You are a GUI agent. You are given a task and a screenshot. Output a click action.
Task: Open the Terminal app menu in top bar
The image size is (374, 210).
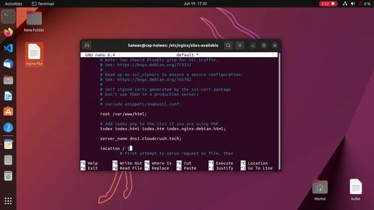(x=43, y=3)
